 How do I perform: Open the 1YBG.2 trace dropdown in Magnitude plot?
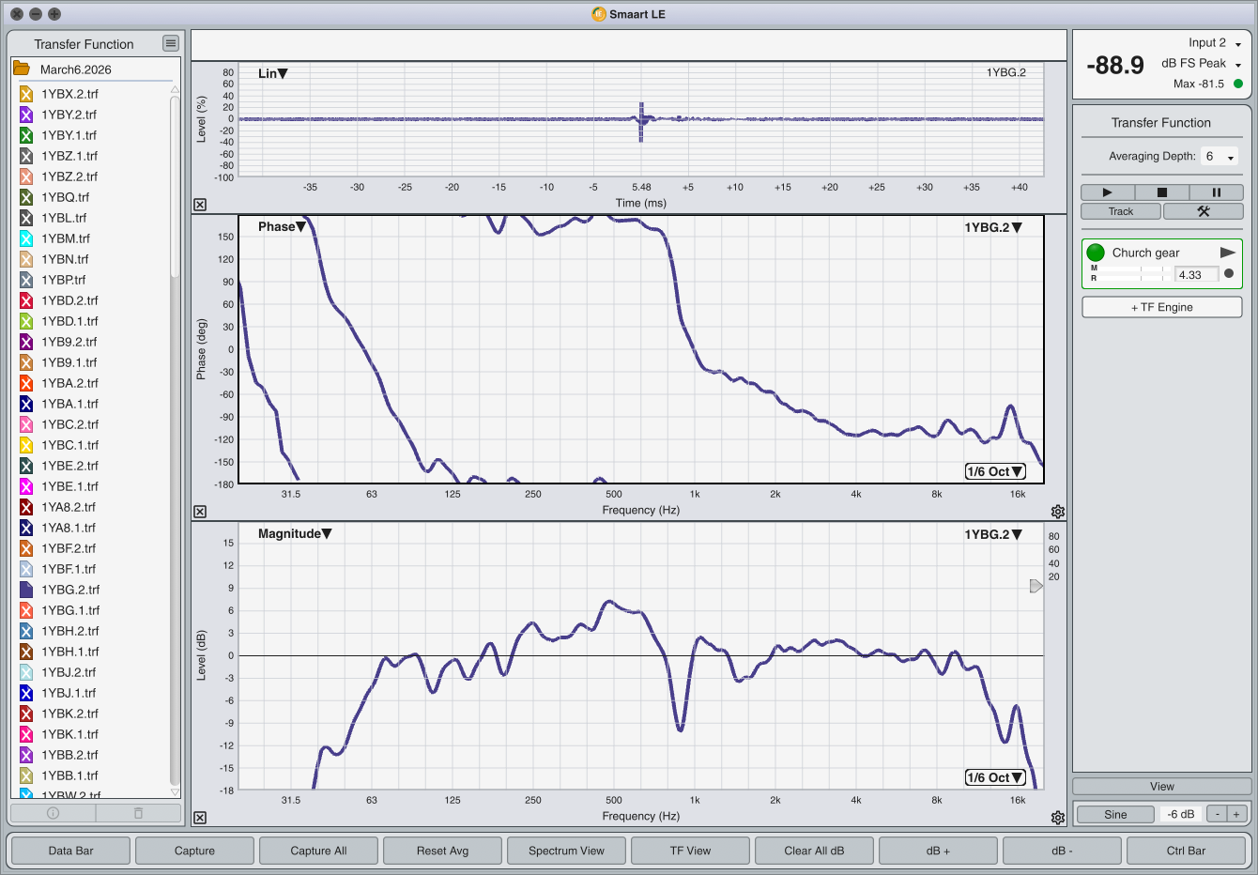coord(993,534)
